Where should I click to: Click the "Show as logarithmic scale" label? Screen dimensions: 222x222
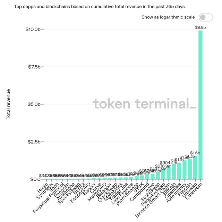point(168,17)
